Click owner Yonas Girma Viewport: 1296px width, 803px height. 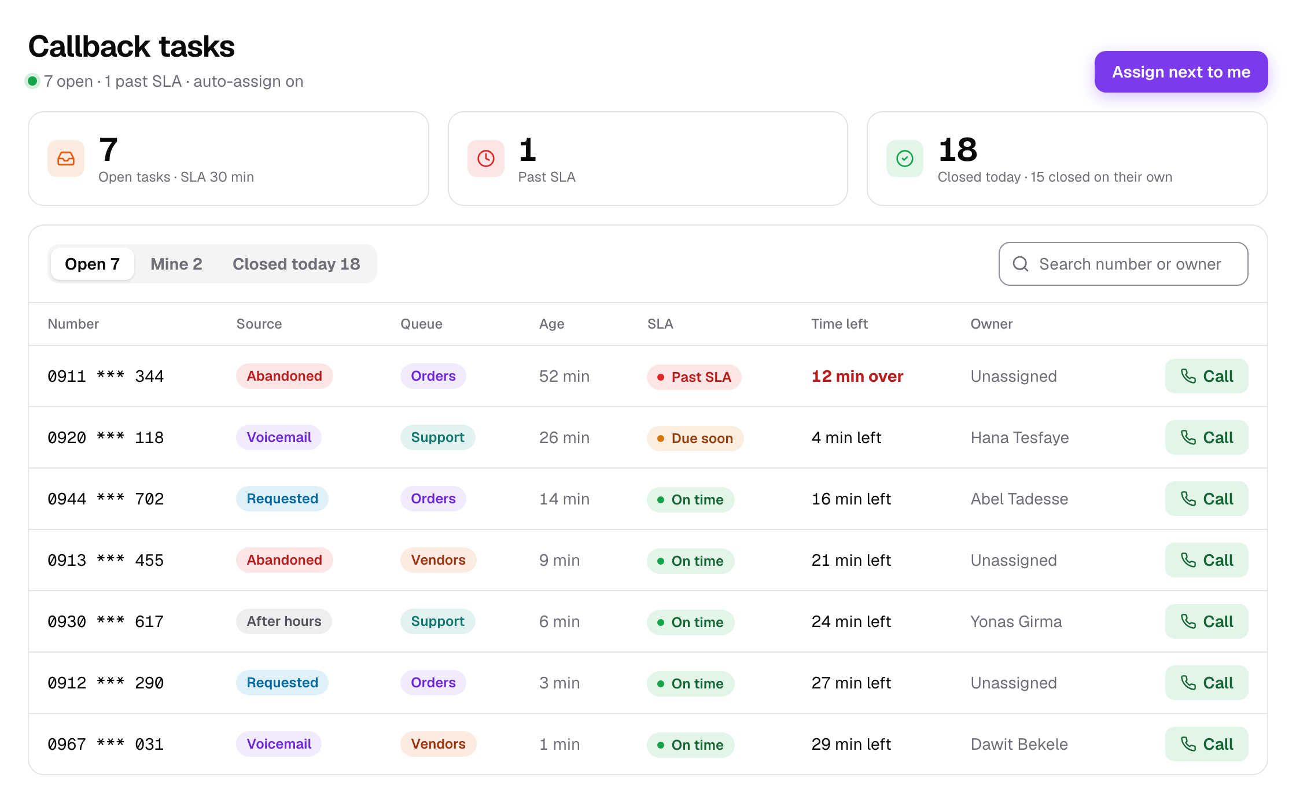tap(1016, 621)
